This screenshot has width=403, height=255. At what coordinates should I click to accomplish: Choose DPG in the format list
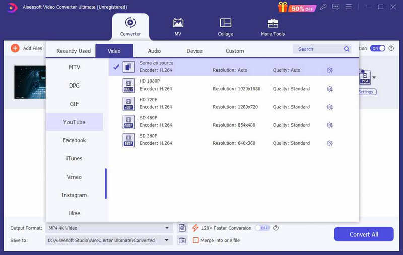[x=74, y=86]
